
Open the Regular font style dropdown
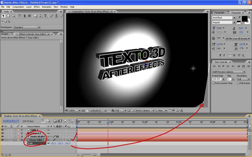pos(224,22)
